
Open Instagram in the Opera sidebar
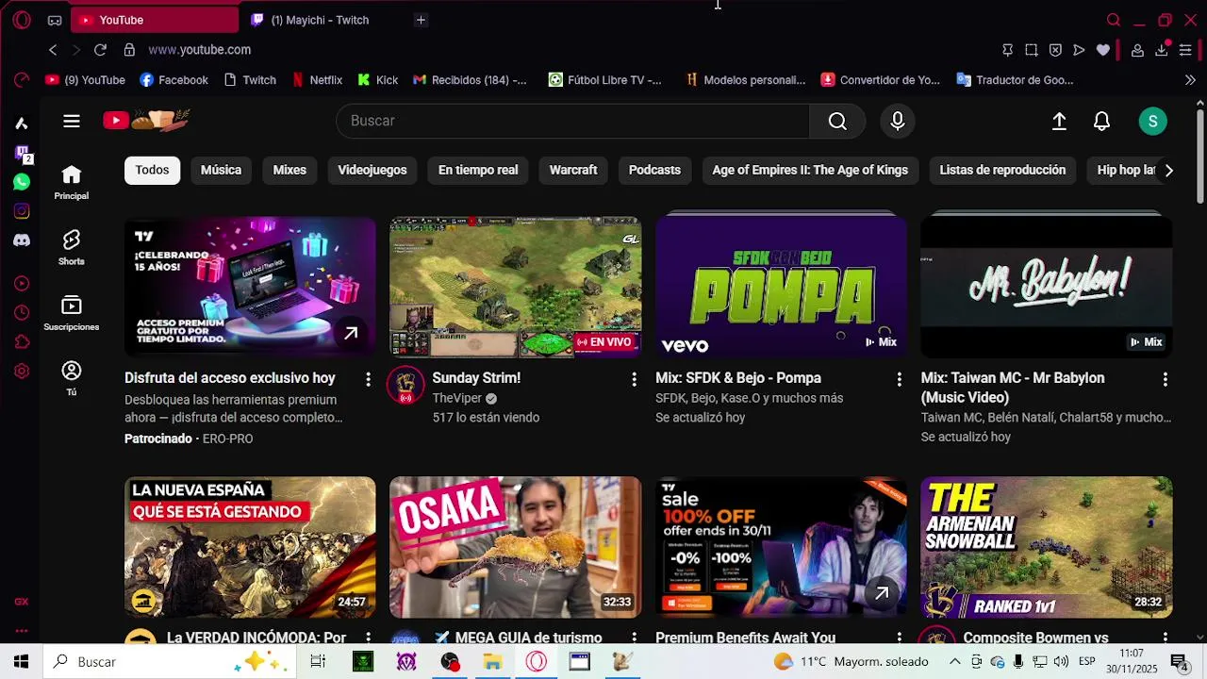coord(22,211)
